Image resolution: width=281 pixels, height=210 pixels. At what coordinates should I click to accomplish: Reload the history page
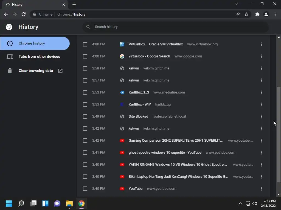pos(24,14)
